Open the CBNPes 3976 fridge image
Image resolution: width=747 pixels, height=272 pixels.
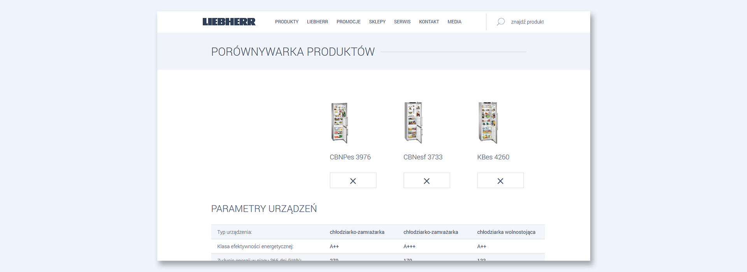click(x=339, y=123)
